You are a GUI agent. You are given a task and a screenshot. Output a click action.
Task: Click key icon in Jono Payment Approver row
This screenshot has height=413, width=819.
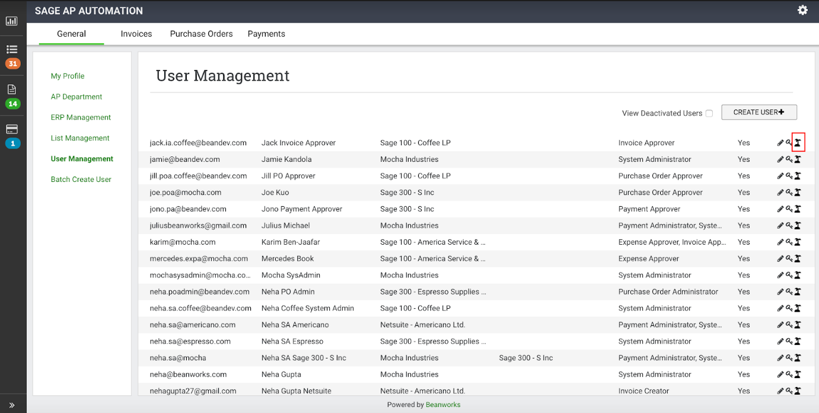[789, 209]
